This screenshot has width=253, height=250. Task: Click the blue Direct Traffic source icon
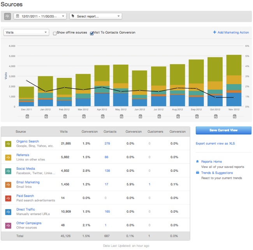[8, 212]
